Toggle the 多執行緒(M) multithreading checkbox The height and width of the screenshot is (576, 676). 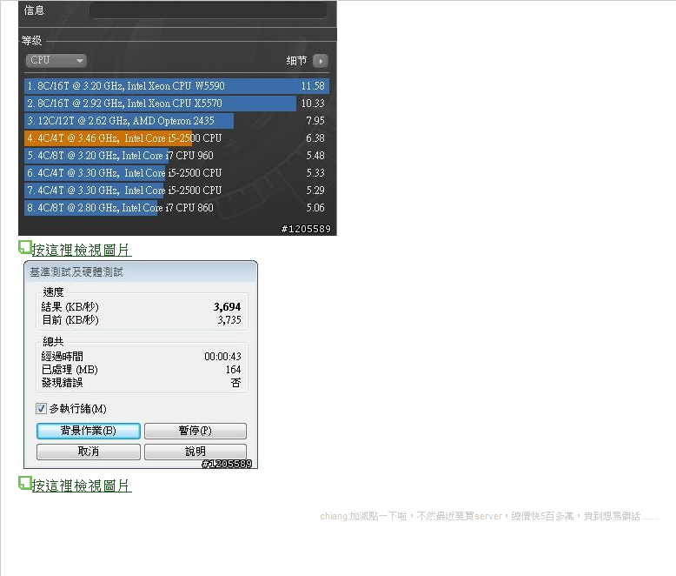[41, 408]
